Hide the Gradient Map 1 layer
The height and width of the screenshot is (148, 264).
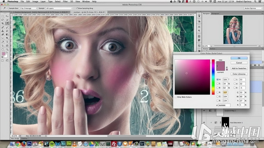(x=204, y=111)
